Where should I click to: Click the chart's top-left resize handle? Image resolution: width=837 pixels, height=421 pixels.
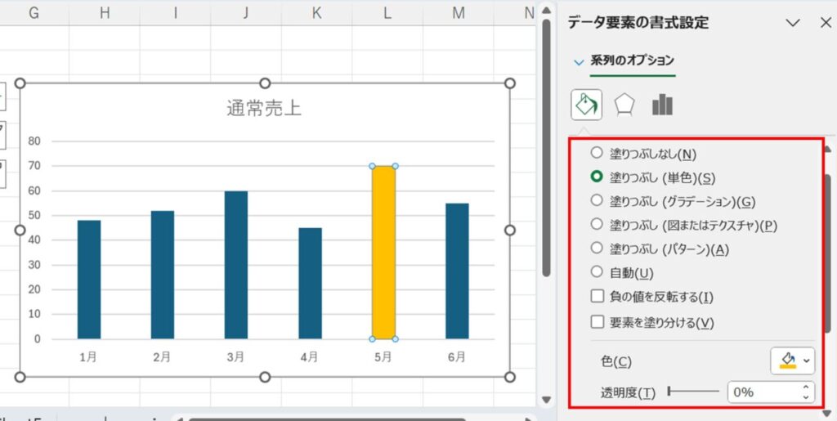tap(20, 83)
